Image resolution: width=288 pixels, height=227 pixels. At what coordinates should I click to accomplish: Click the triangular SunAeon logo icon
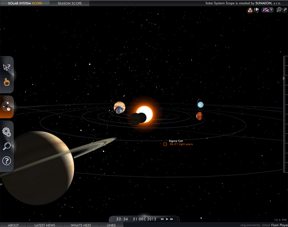[251, 10]
